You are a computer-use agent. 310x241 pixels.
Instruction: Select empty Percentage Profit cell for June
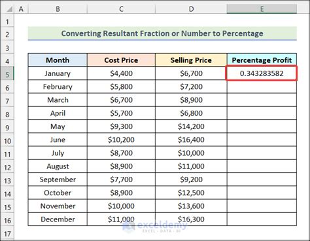(x=262, y=139)
